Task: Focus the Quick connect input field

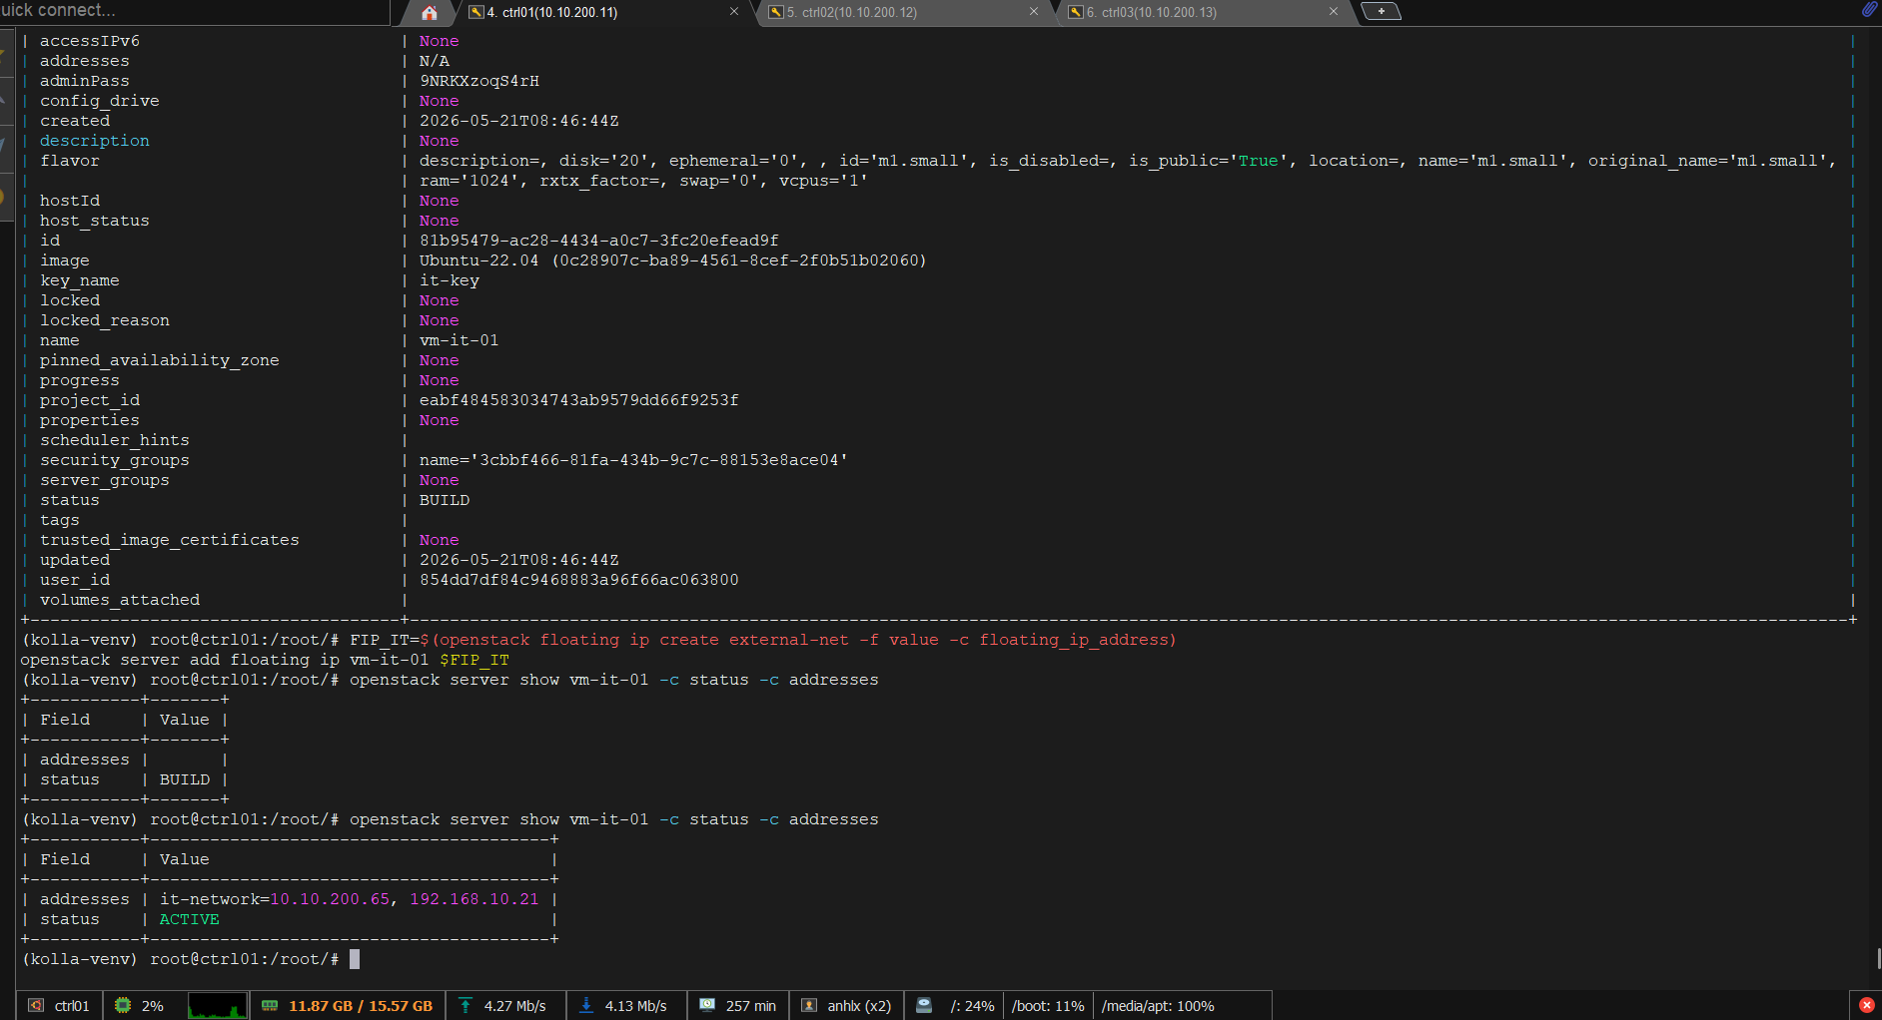Action: pyautogui.click(x=195, y=11)
